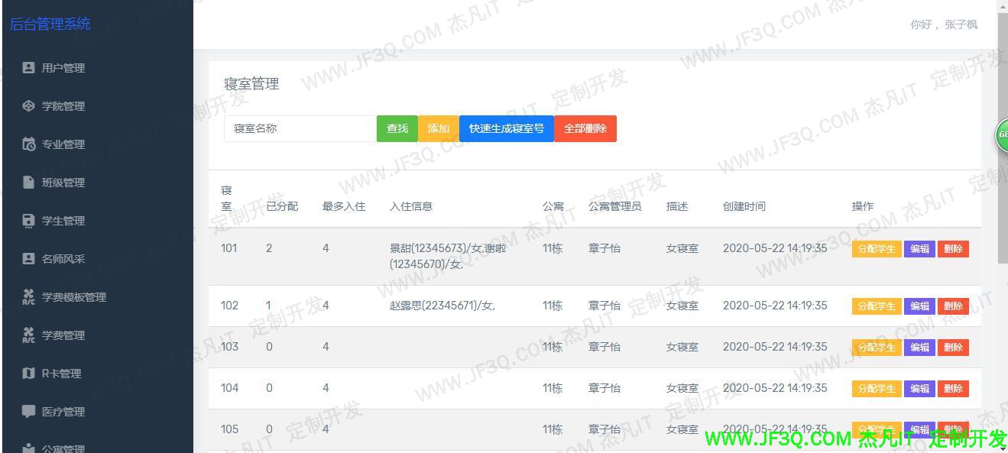The width and height of the screenshot is (1008, 453).
Task: Focus the 寝室名称 search input field
Action: click(x=300, y=128)
